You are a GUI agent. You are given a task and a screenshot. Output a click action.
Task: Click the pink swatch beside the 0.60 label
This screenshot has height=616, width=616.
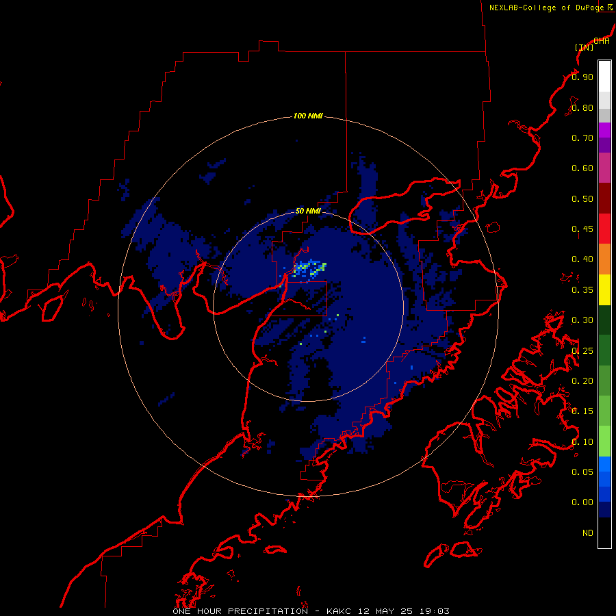coord(604,168)
